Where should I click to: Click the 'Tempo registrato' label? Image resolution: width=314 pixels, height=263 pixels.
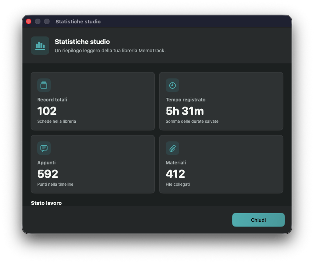pyautogui.click(x=186, y=99)
